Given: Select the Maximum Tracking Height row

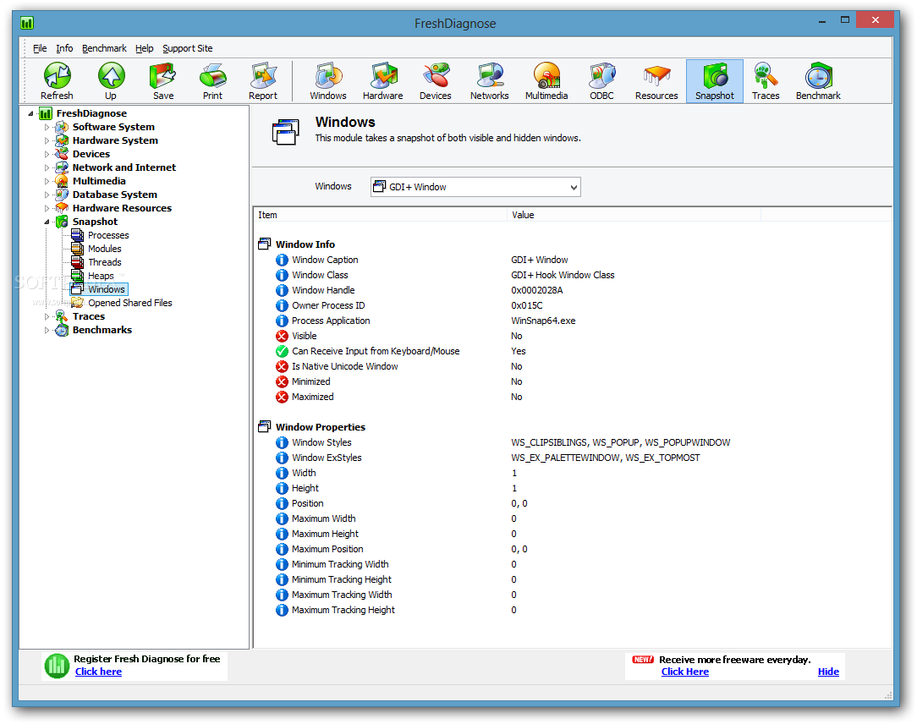Looking at the screenshot, I should (x=574, y=610).
